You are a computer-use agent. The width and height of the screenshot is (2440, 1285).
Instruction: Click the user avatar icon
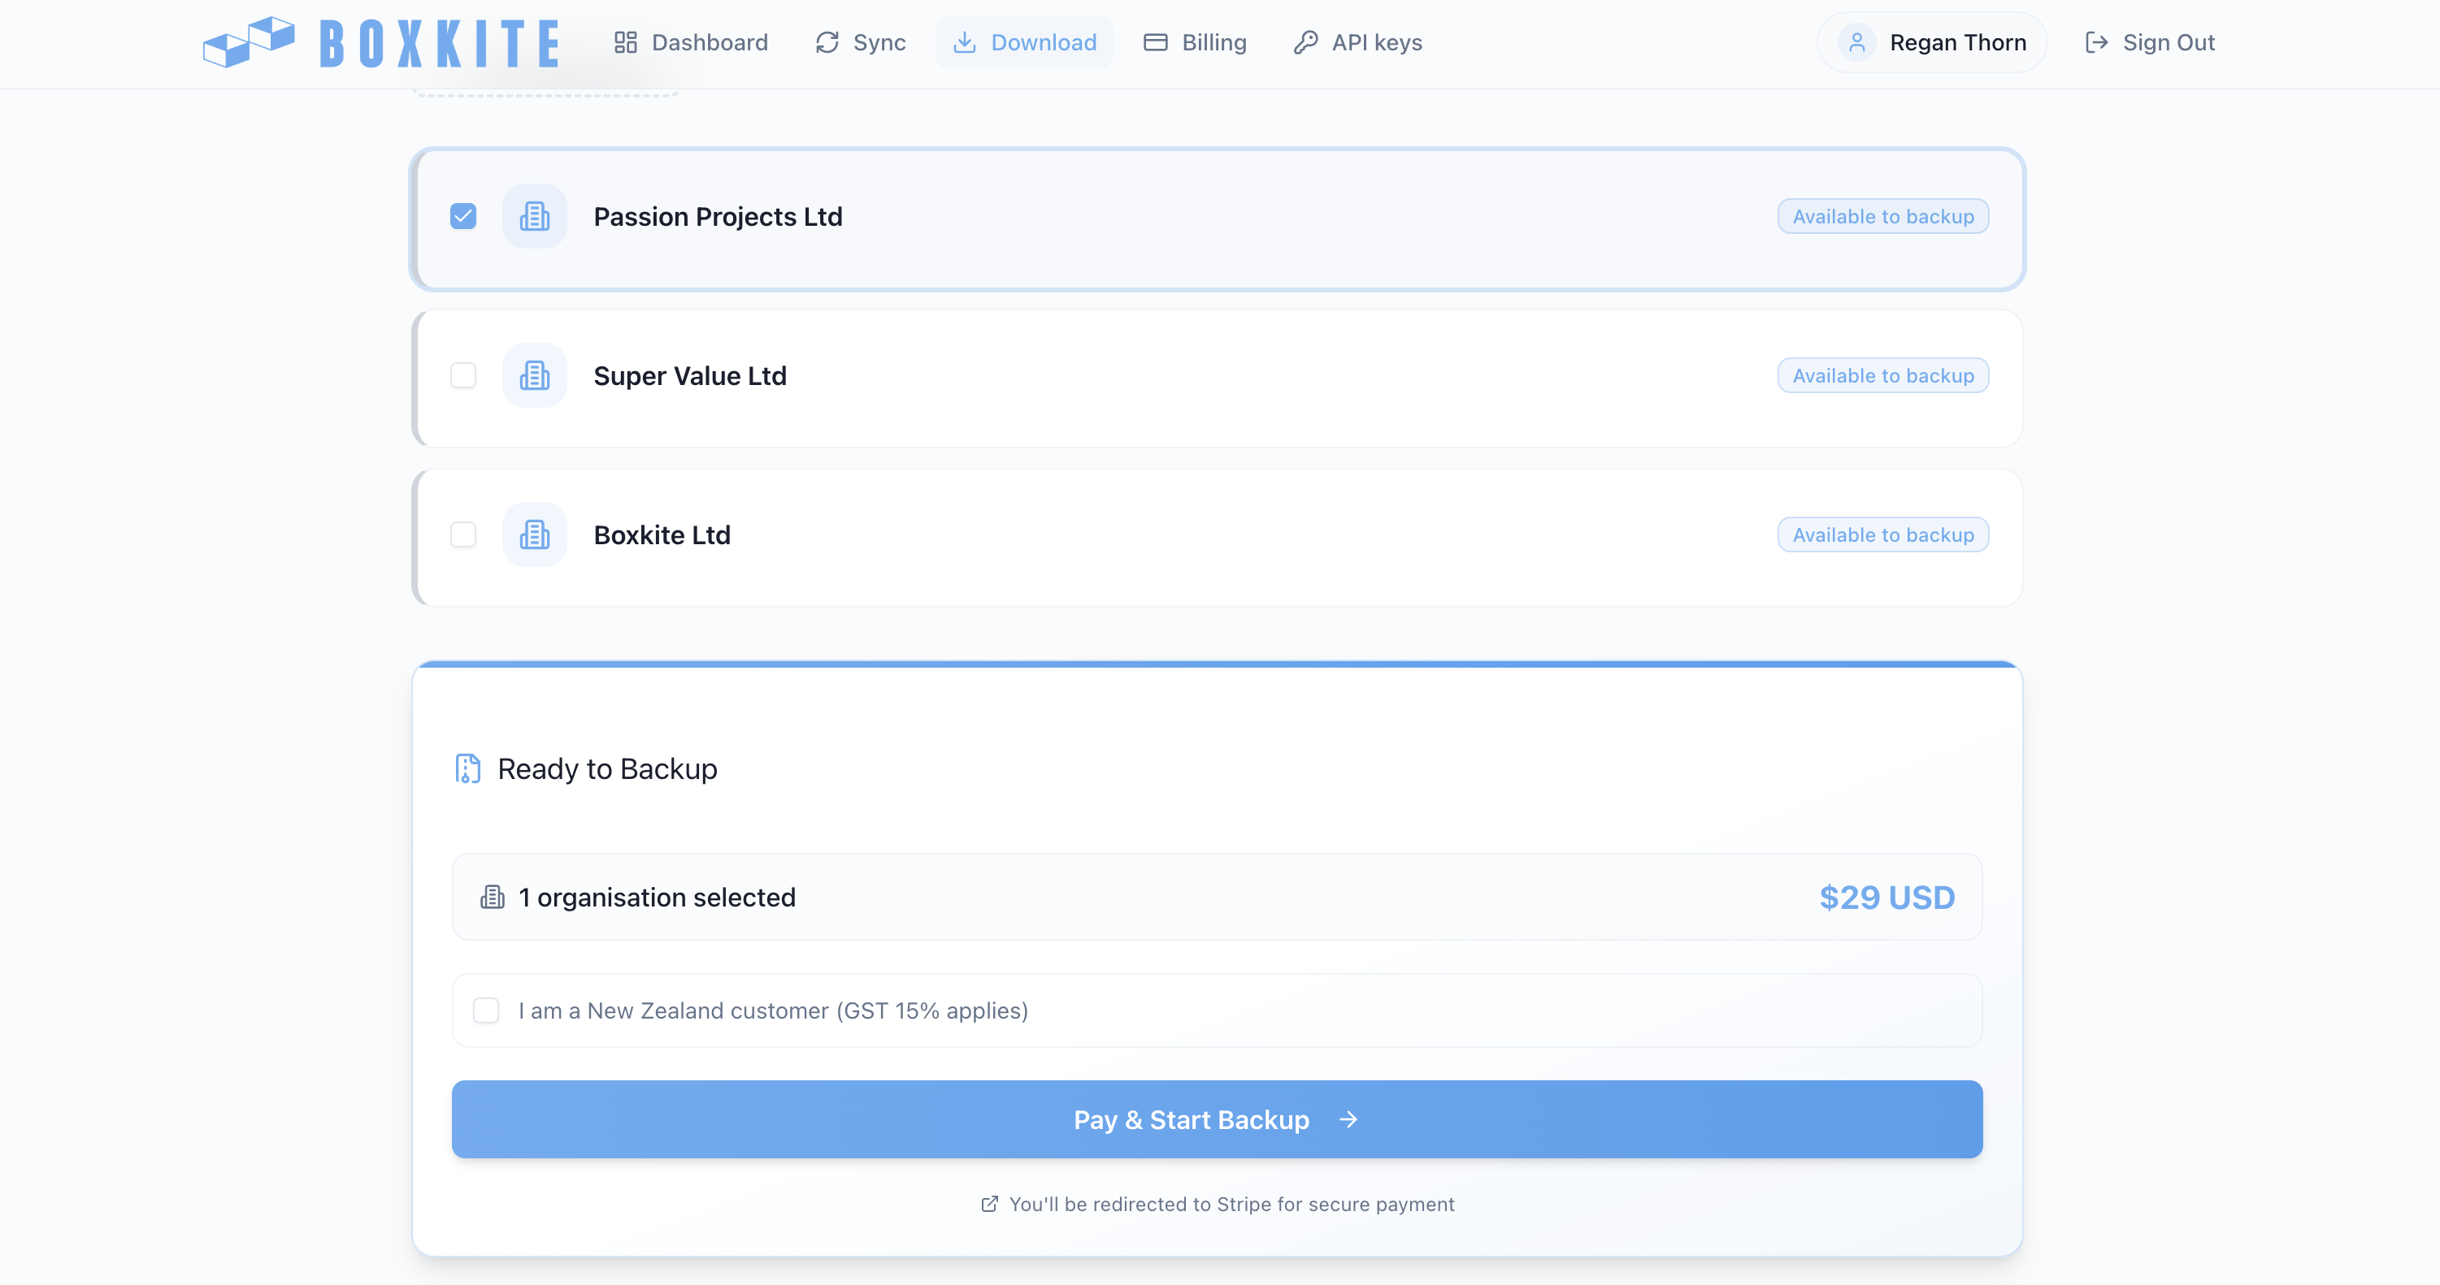point(1856,42)
